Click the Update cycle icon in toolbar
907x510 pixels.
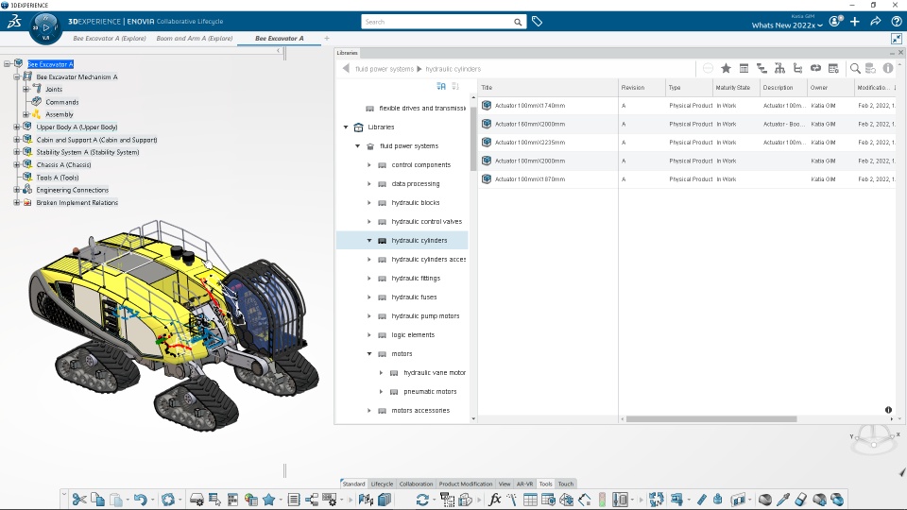tap(168, 499)
